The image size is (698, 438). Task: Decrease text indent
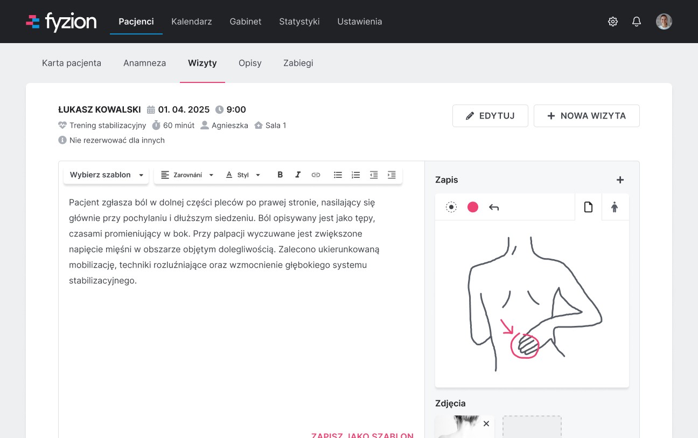374,175
